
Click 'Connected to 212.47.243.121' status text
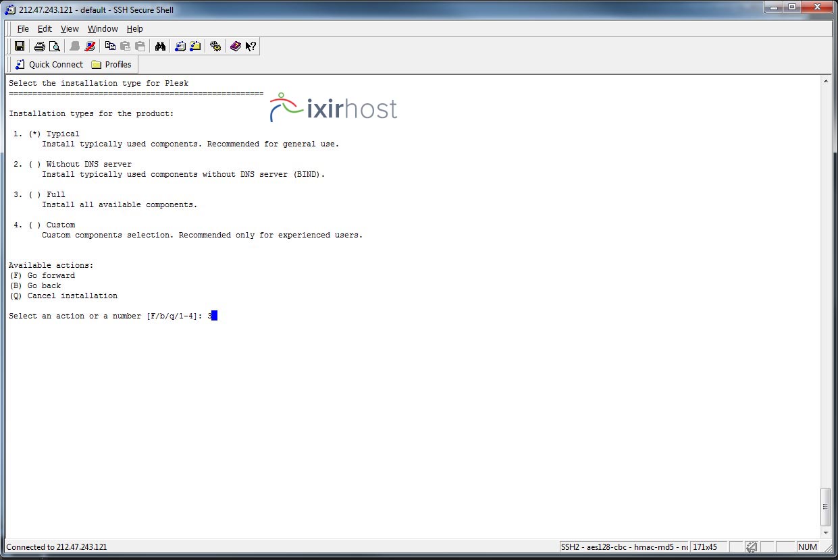pos(57,547)
